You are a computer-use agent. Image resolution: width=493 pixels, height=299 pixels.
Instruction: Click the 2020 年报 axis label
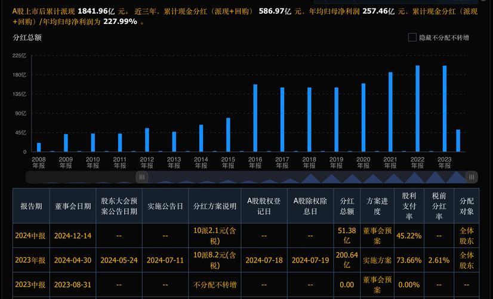[363, 163]
